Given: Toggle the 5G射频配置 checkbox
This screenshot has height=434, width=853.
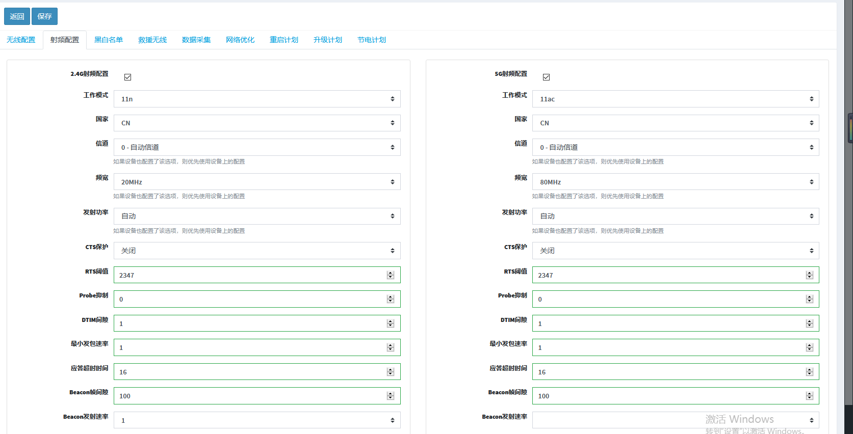Looking at the screenshot, I should [x=547, y=77].
